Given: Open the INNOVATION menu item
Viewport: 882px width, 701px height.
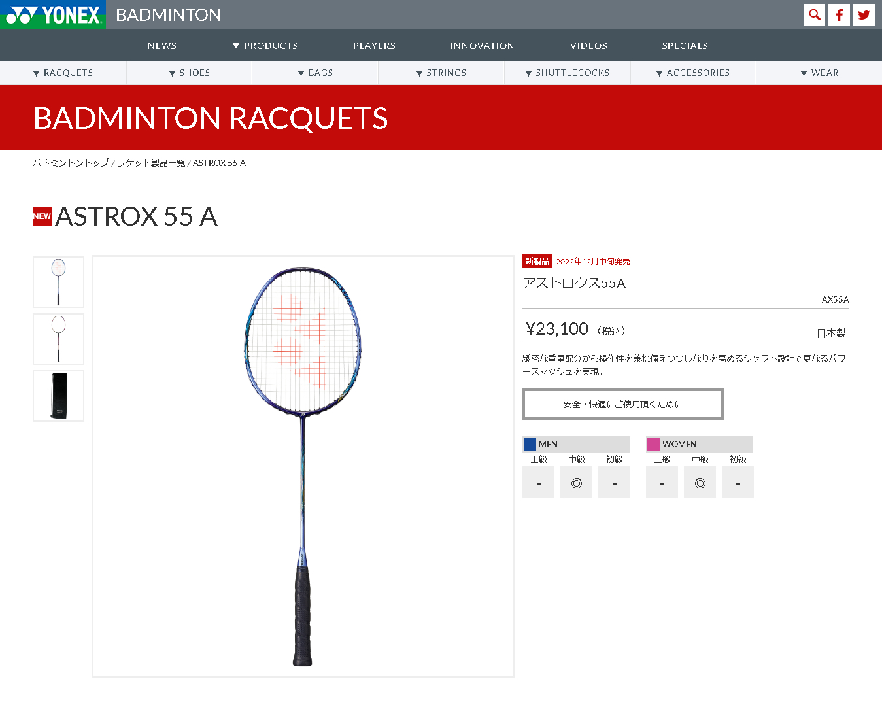Looking at the screenshot, I should tap(482, 46).
